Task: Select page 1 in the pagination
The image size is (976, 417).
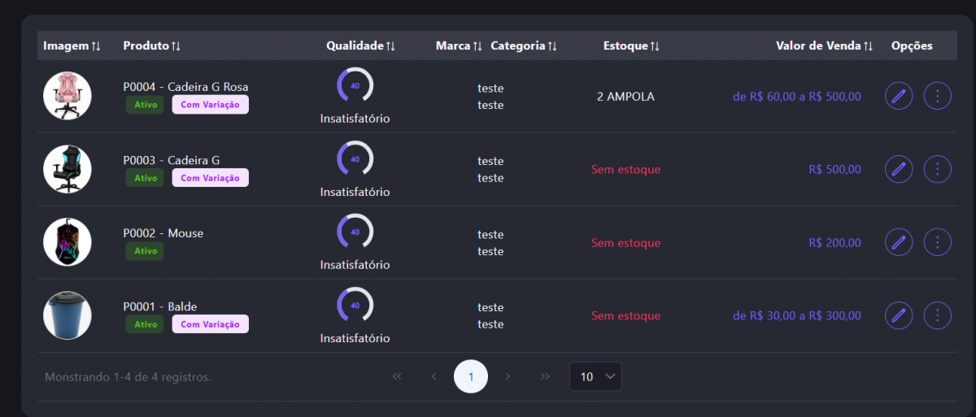Action: click(471, 376)
